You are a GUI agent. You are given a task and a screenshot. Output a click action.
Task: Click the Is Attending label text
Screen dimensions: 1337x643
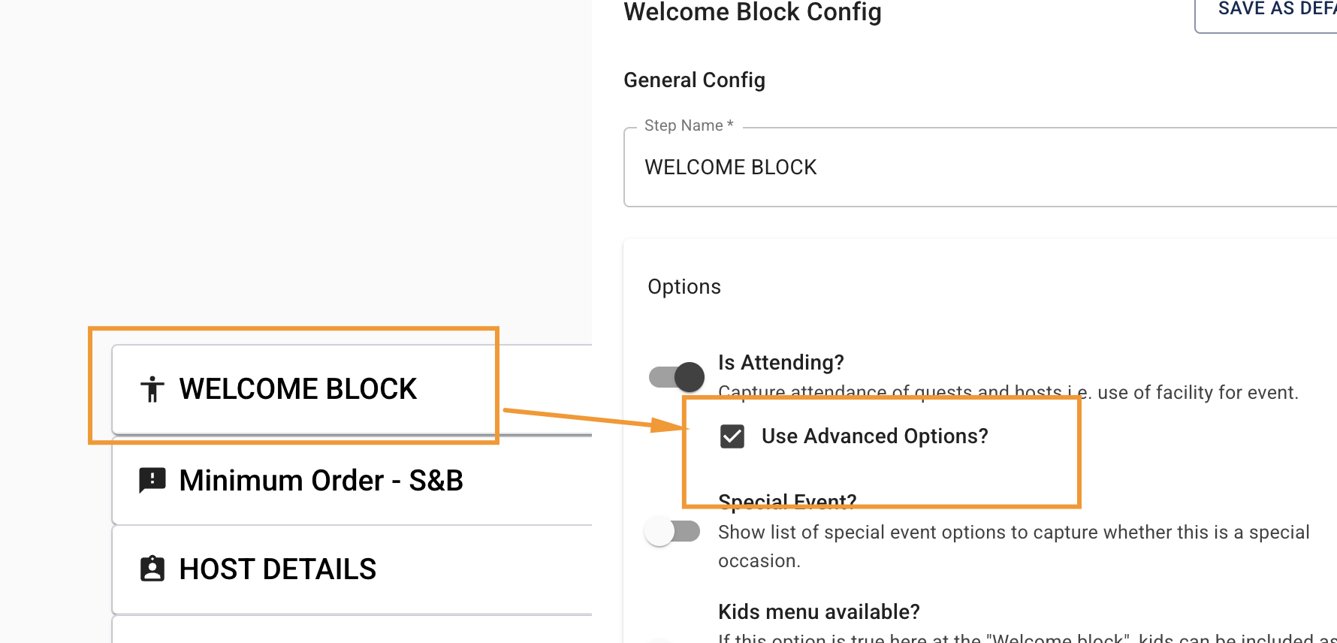(781, 363)
